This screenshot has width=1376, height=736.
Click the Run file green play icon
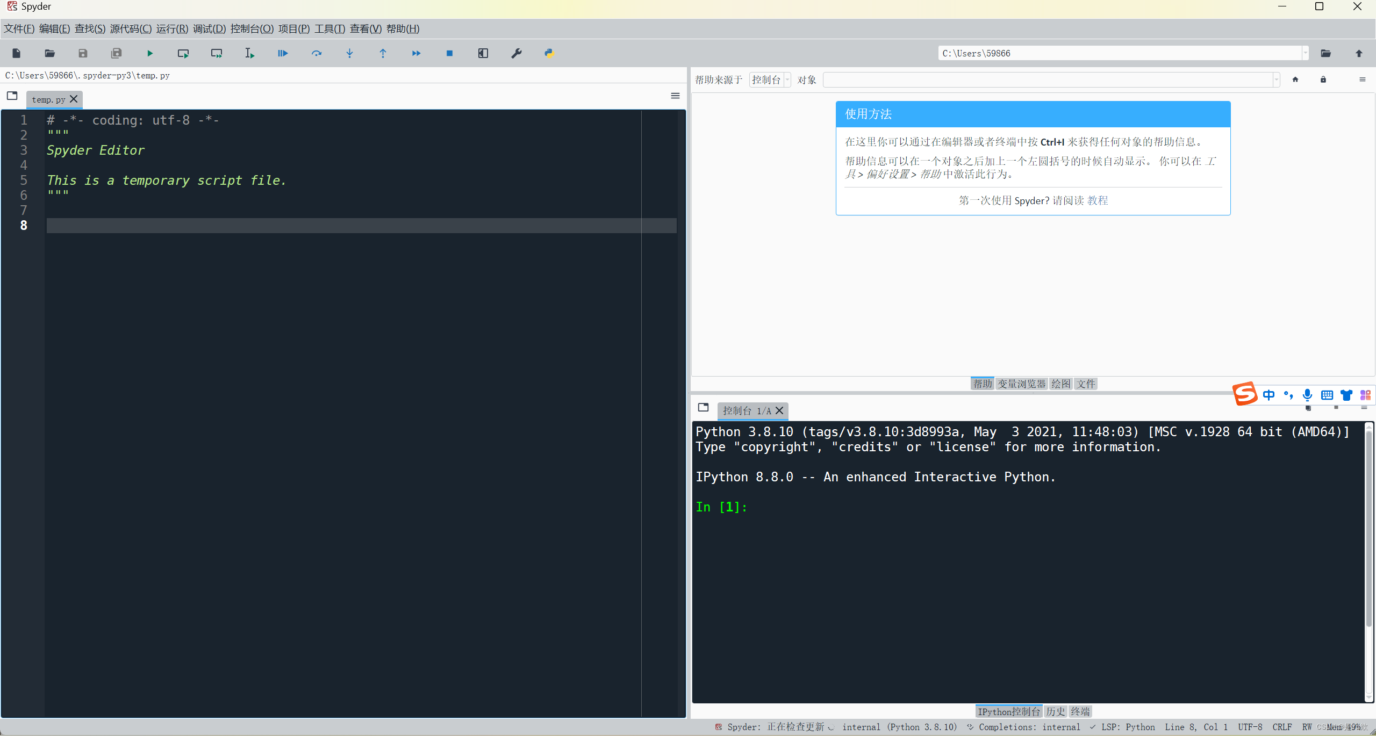150,53
